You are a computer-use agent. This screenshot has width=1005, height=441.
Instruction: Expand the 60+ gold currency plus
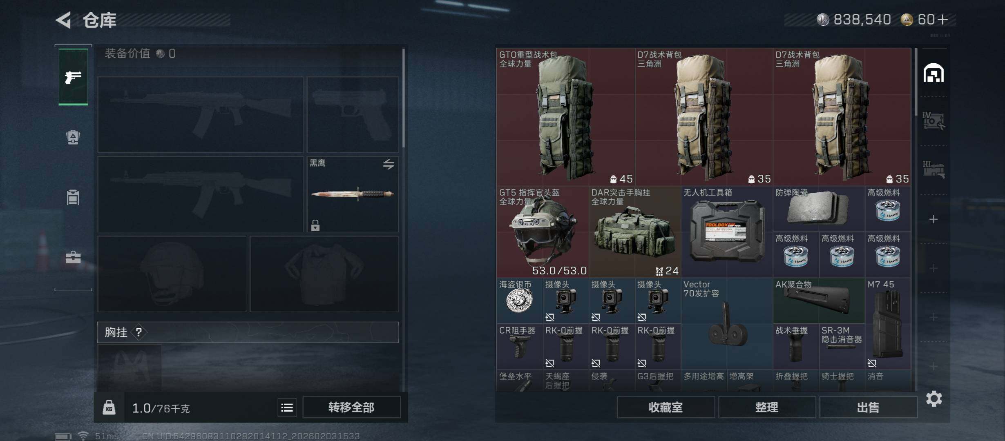943,20
